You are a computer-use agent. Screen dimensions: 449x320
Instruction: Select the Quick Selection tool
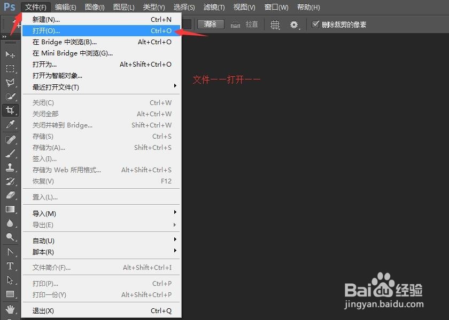click(x=11, y=97)
